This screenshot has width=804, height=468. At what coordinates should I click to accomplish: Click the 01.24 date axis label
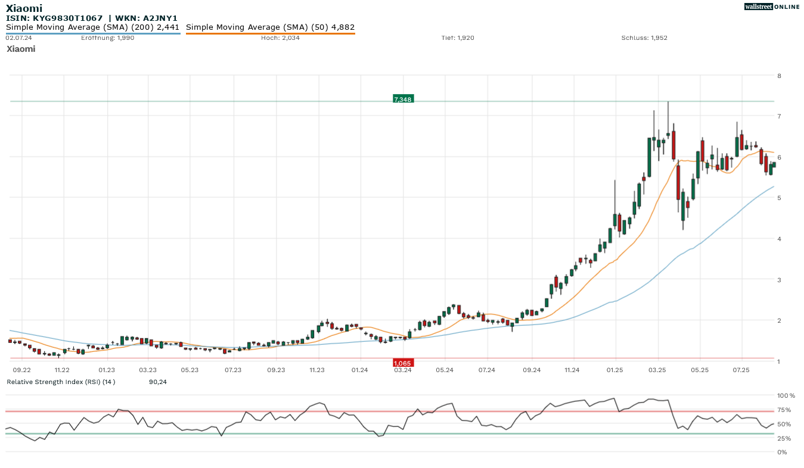pos(359,370)
